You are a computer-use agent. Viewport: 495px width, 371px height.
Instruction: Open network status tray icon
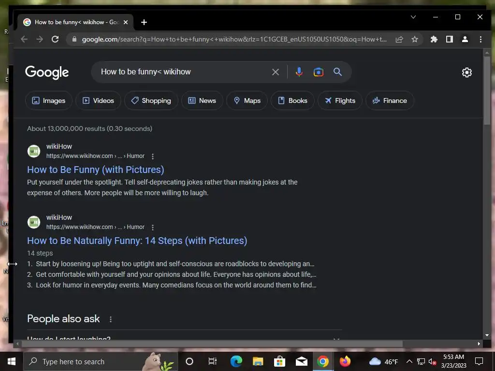coord(421,361)
